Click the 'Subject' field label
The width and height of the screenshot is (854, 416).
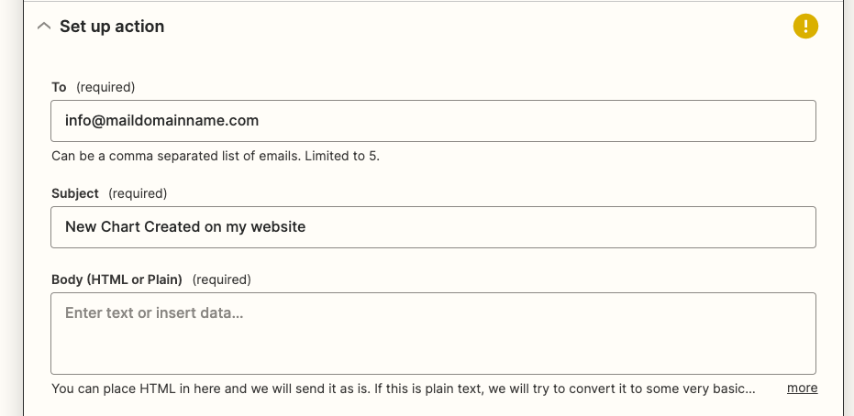[x=75, y=193]
